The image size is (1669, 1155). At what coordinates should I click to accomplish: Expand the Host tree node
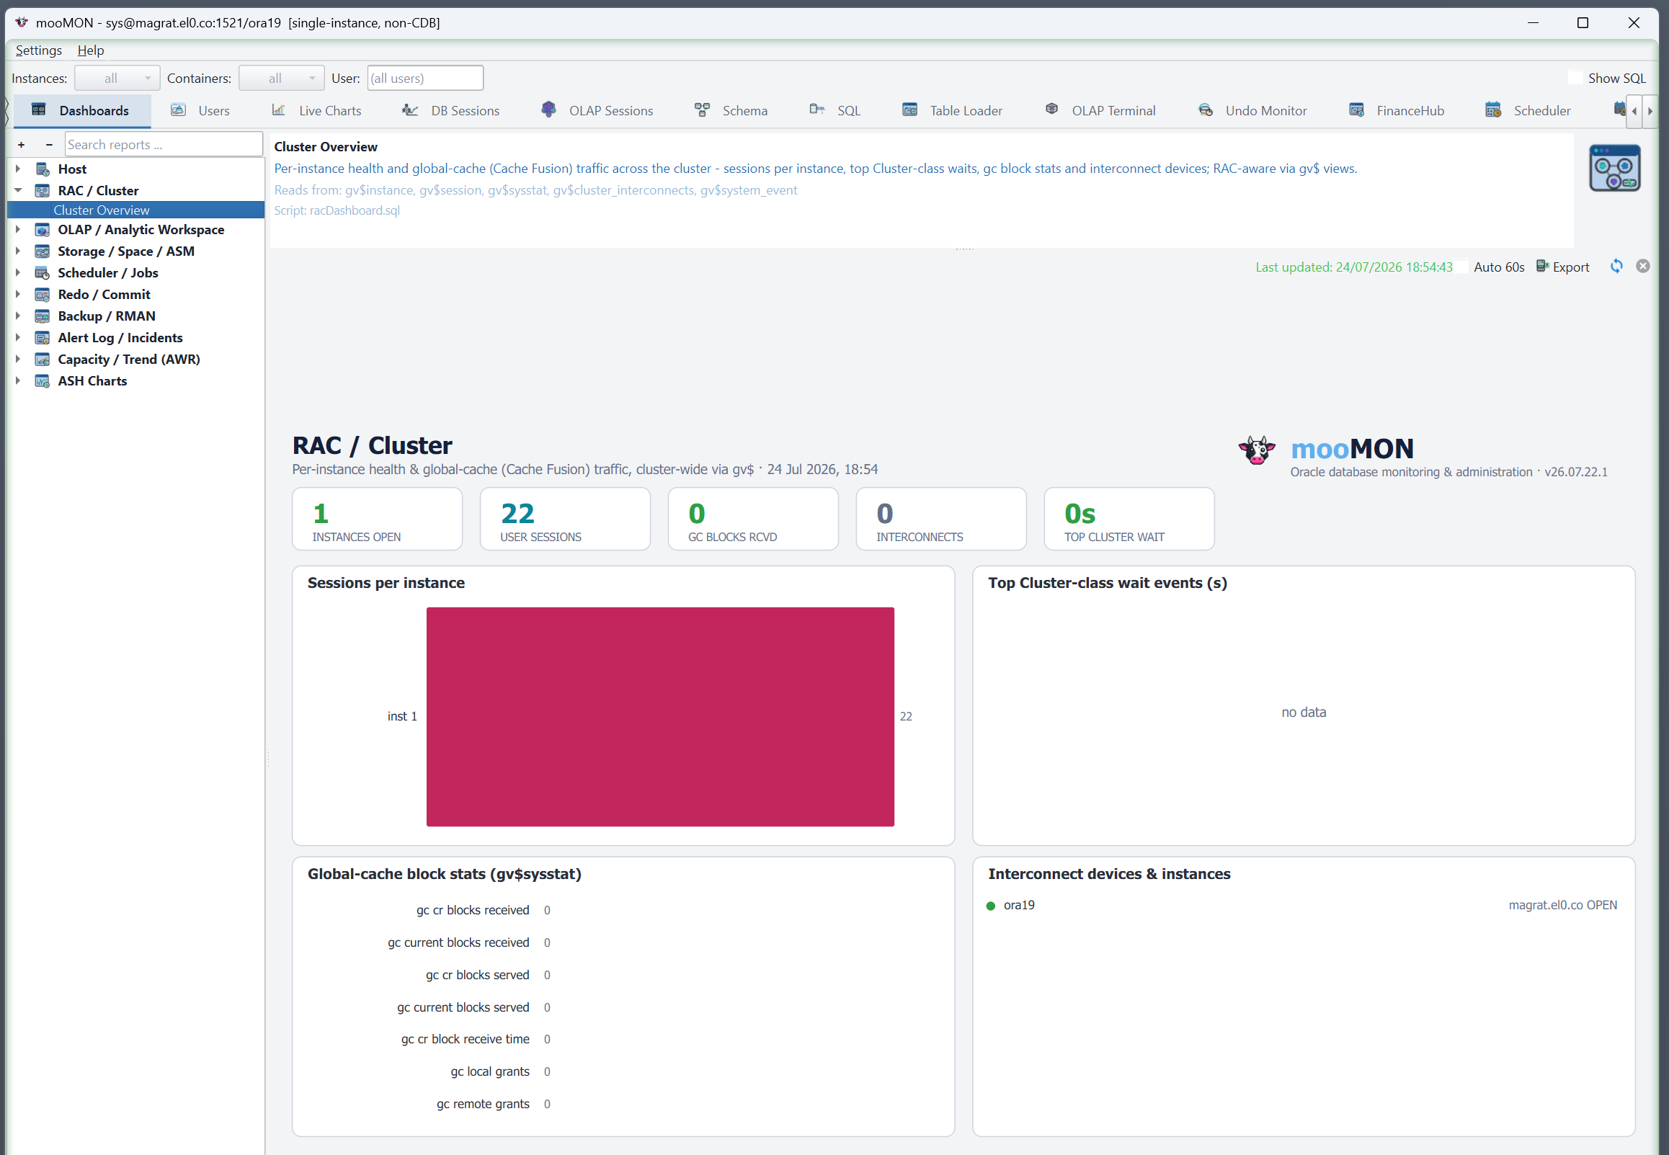[x=18, y=169]
